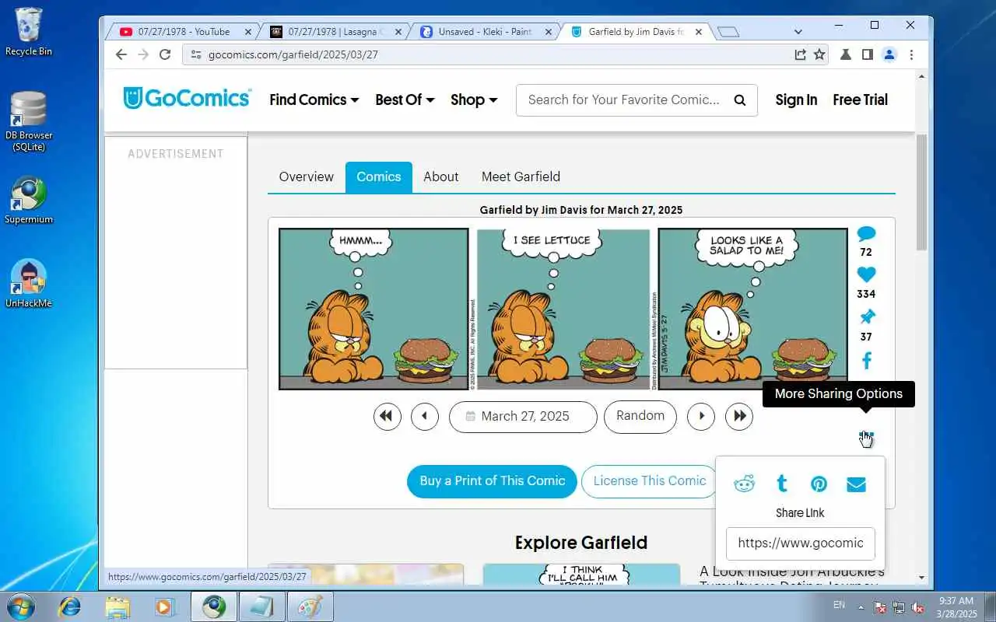Image resolution: width=996 pixels, height=622 pixels.
Task: Click the third comic panel with the salad thought bubble
Action: click(752, 309)
